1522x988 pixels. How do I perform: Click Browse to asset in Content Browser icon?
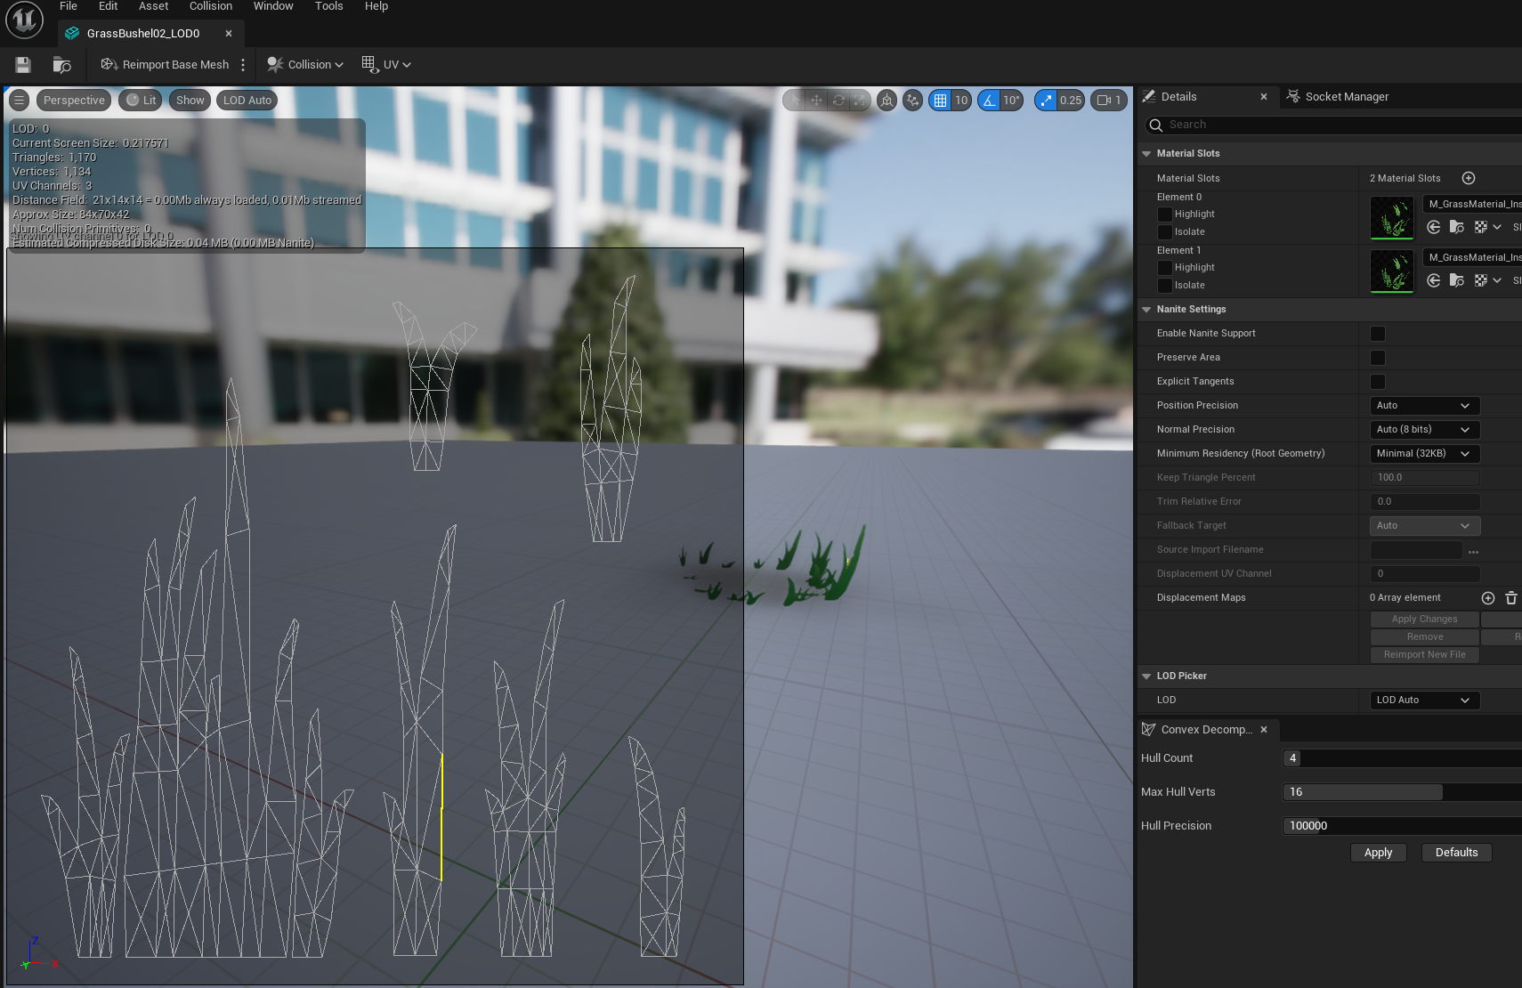click(61, 65)
